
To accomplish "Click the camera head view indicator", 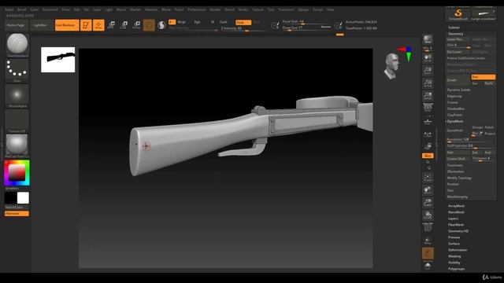I will (x=392, y=66).
